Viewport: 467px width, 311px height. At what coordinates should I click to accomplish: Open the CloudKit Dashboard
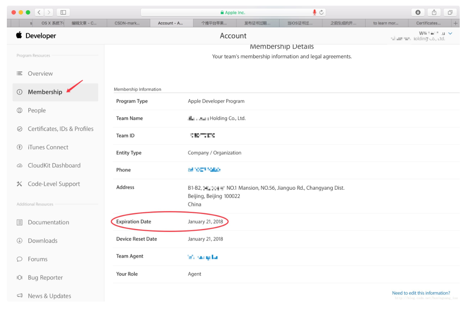tap(54, 165)
